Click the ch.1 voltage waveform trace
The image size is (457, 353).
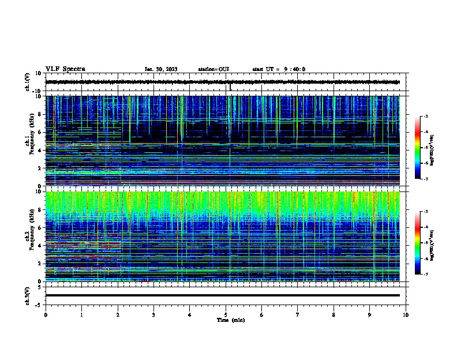223,82
